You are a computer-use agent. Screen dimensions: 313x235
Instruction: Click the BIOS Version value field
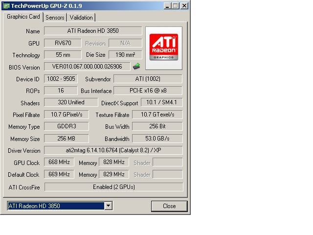pyautogui.click(x=87, y=67)
